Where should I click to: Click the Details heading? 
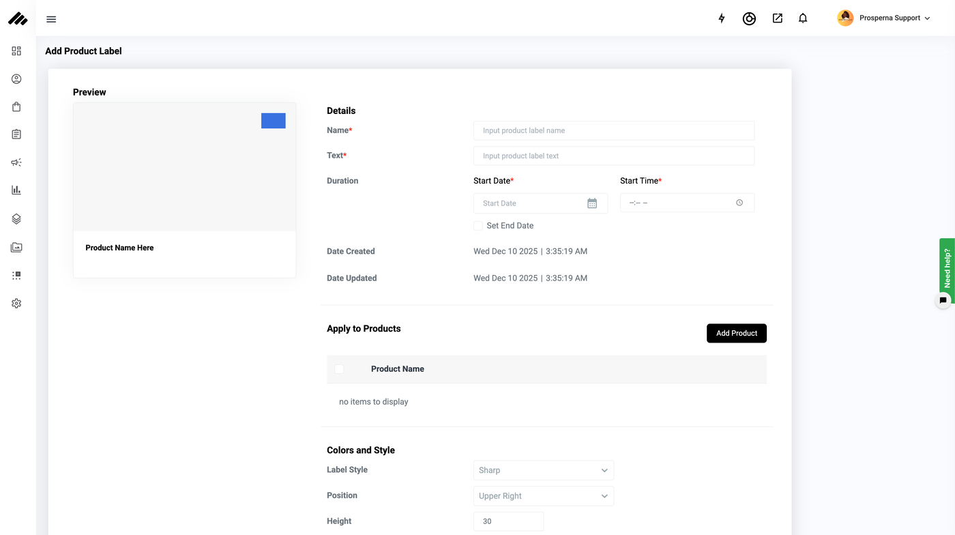coord(341,111)
